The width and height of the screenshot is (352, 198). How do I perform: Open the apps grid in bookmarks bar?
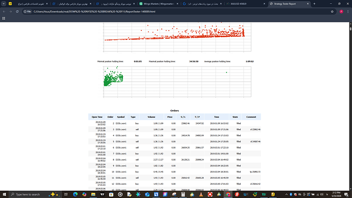[x=4, y=18]
